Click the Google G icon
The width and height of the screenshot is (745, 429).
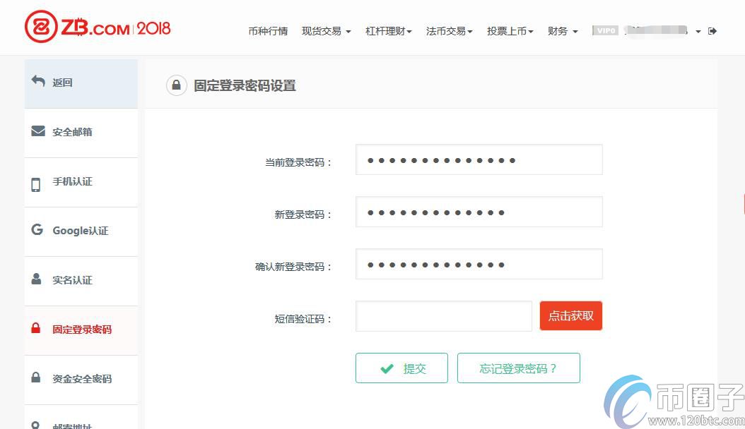click(x=37, y=230)
